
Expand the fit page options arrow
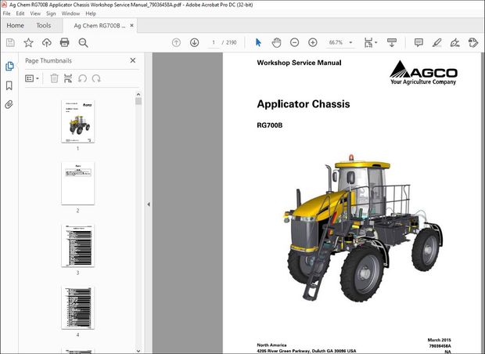pos(376,42)
